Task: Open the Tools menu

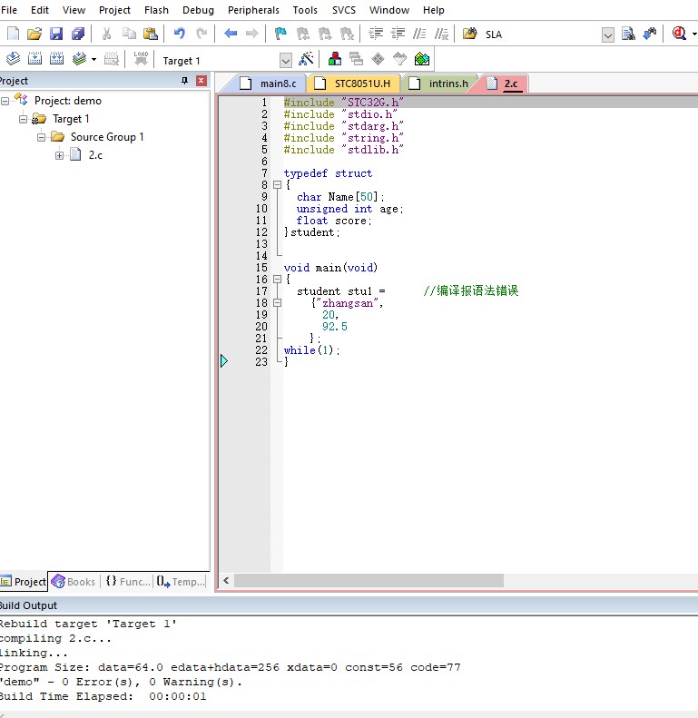Action: click(x=305, y=10)
